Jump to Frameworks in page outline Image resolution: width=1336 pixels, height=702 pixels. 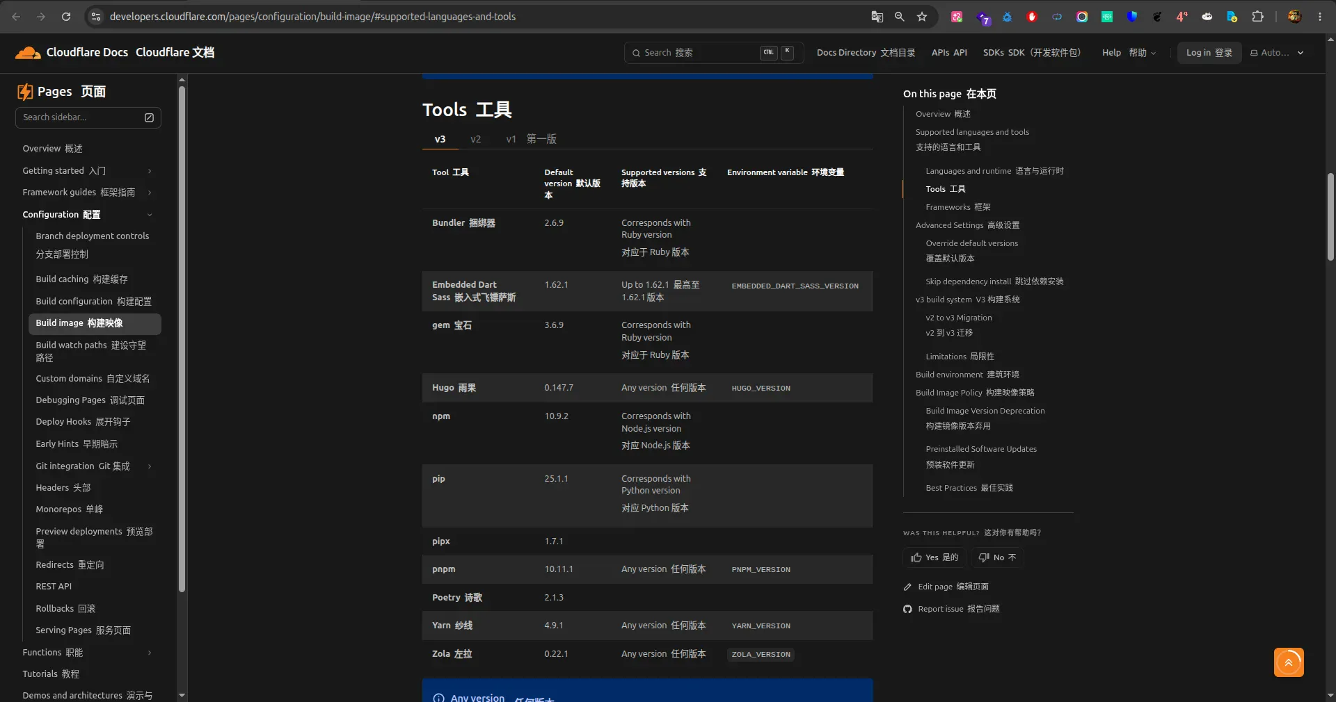(958, 207)
